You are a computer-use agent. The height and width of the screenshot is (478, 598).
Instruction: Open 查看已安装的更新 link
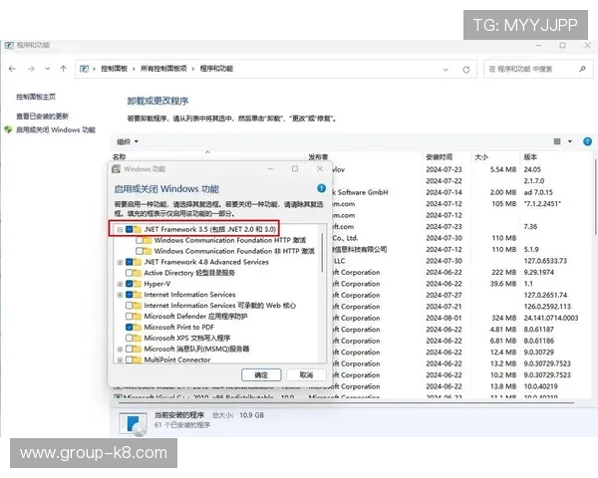42,116
